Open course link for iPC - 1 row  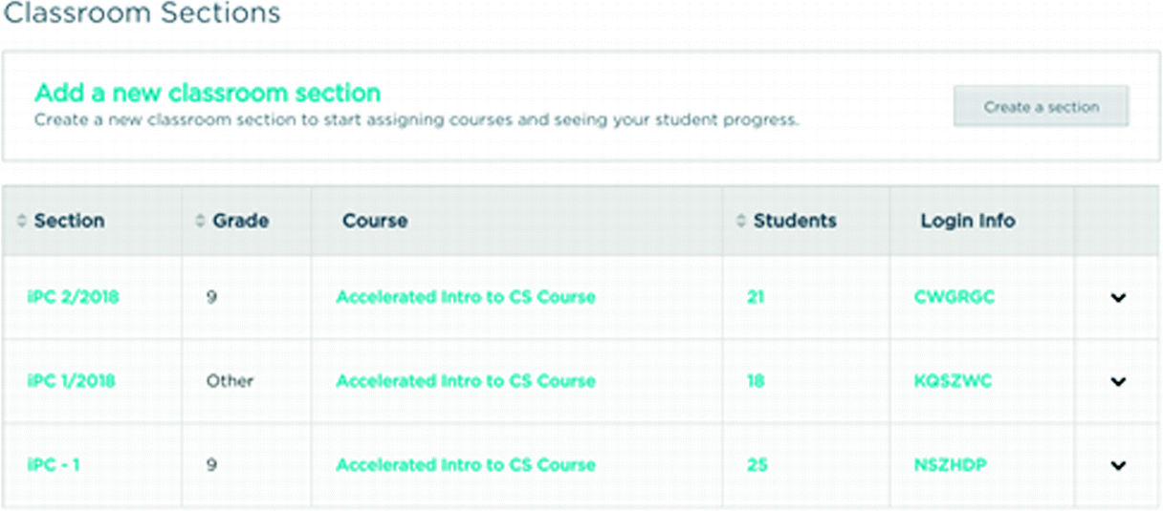pos(465,465)
